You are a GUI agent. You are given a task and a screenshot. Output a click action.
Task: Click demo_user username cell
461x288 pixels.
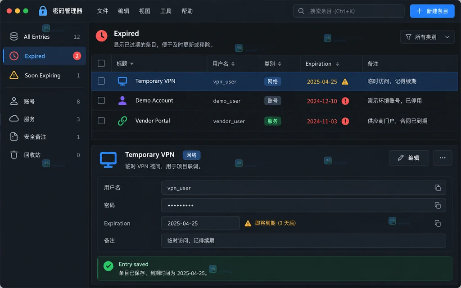tap(227, 101)
